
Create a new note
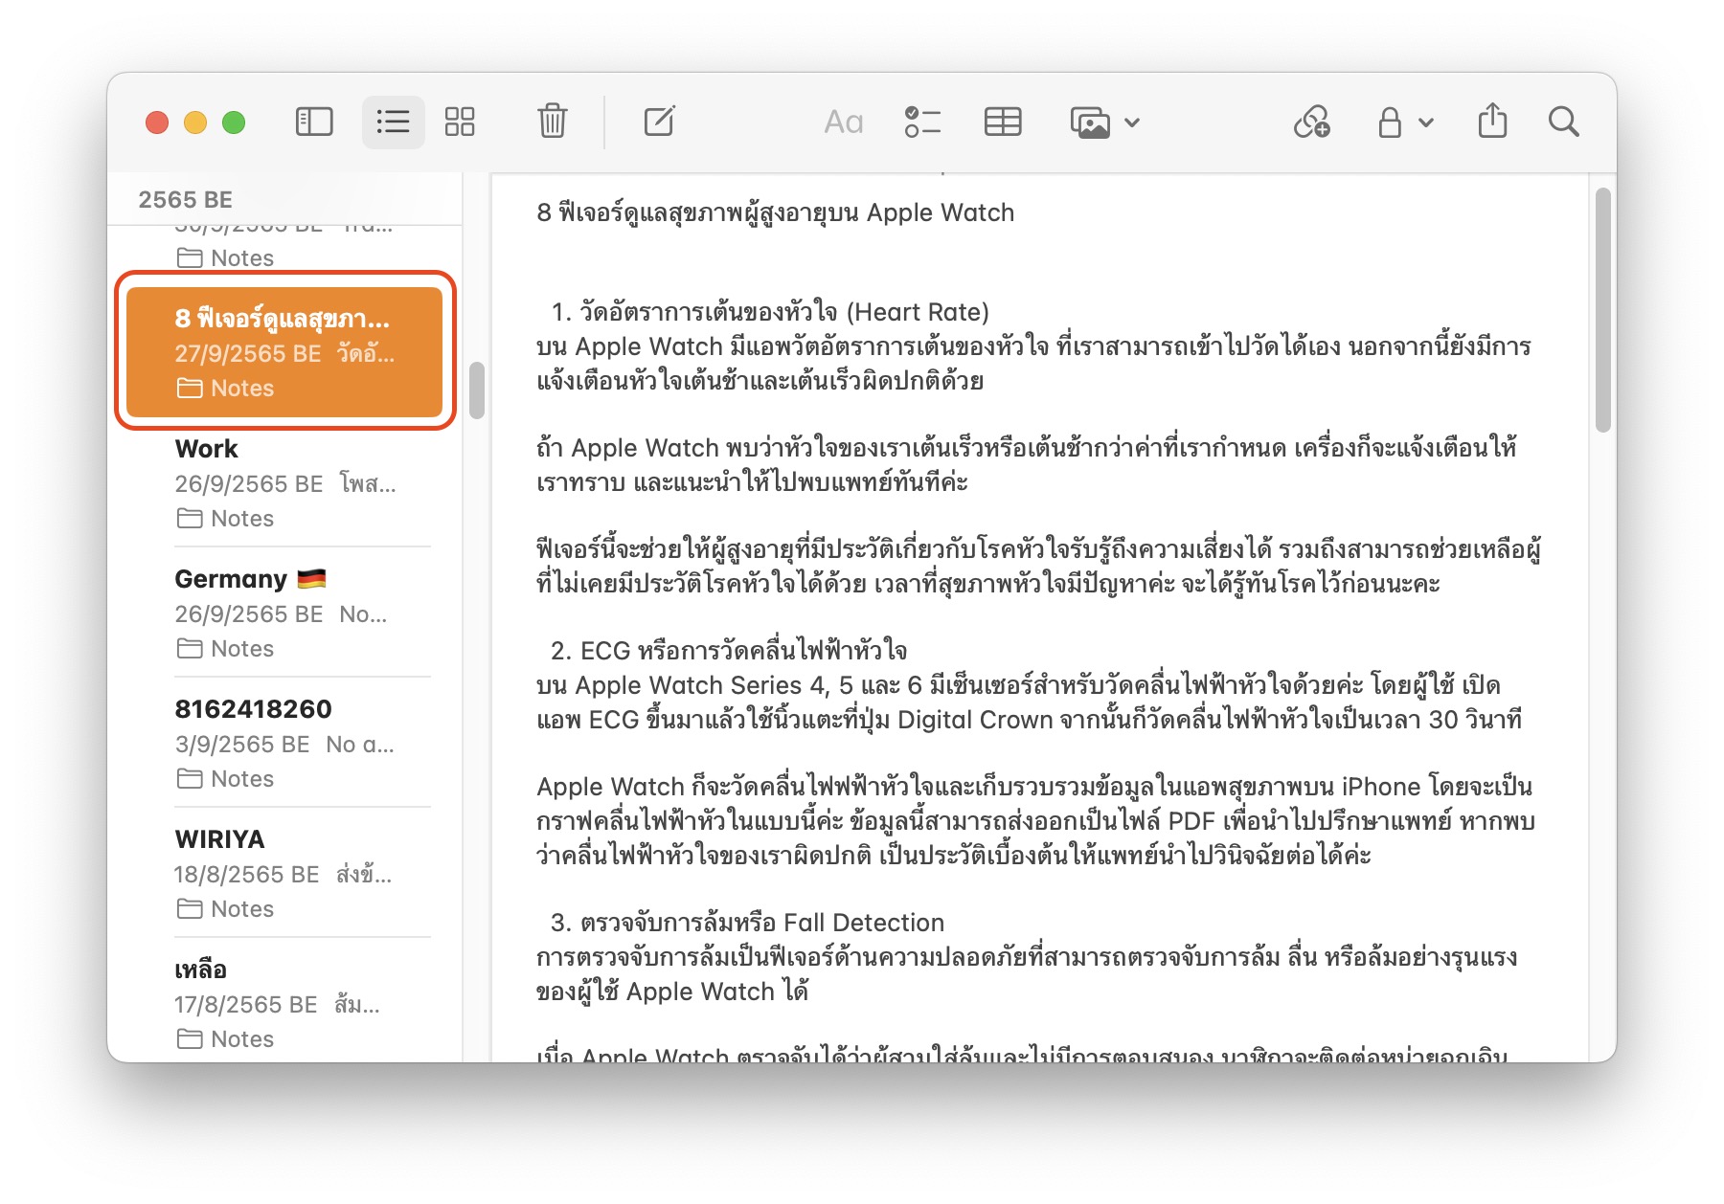pyautogui.click(x=659, y=122)
